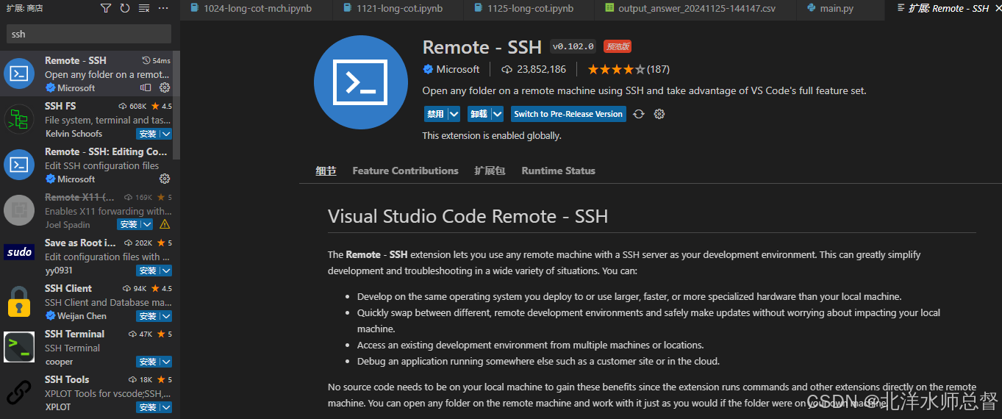Click the Weijan Chen publisher name

point(82,316)
